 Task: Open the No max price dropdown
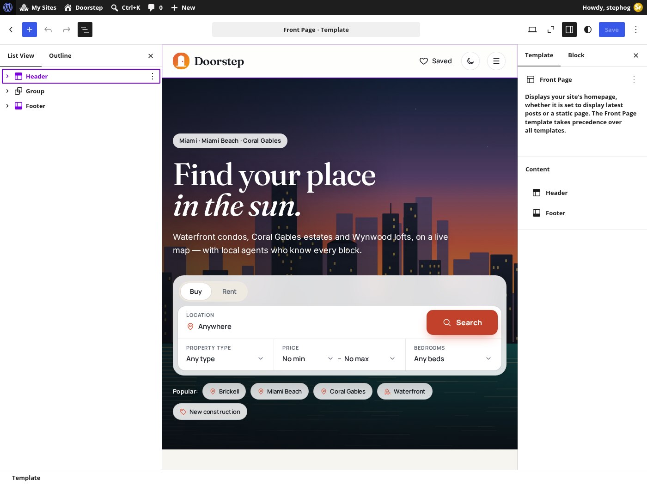click(370, 359)
